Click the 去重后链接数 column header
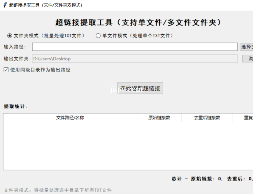This screenshot has width=253, height=194. (x=207, y=118)
